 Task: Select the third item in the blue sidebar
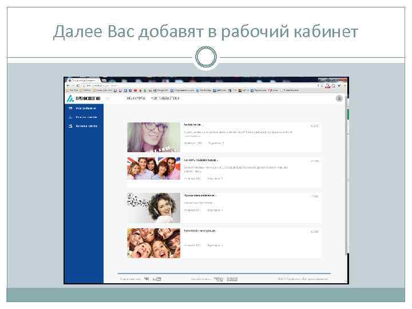pos(84,126)
